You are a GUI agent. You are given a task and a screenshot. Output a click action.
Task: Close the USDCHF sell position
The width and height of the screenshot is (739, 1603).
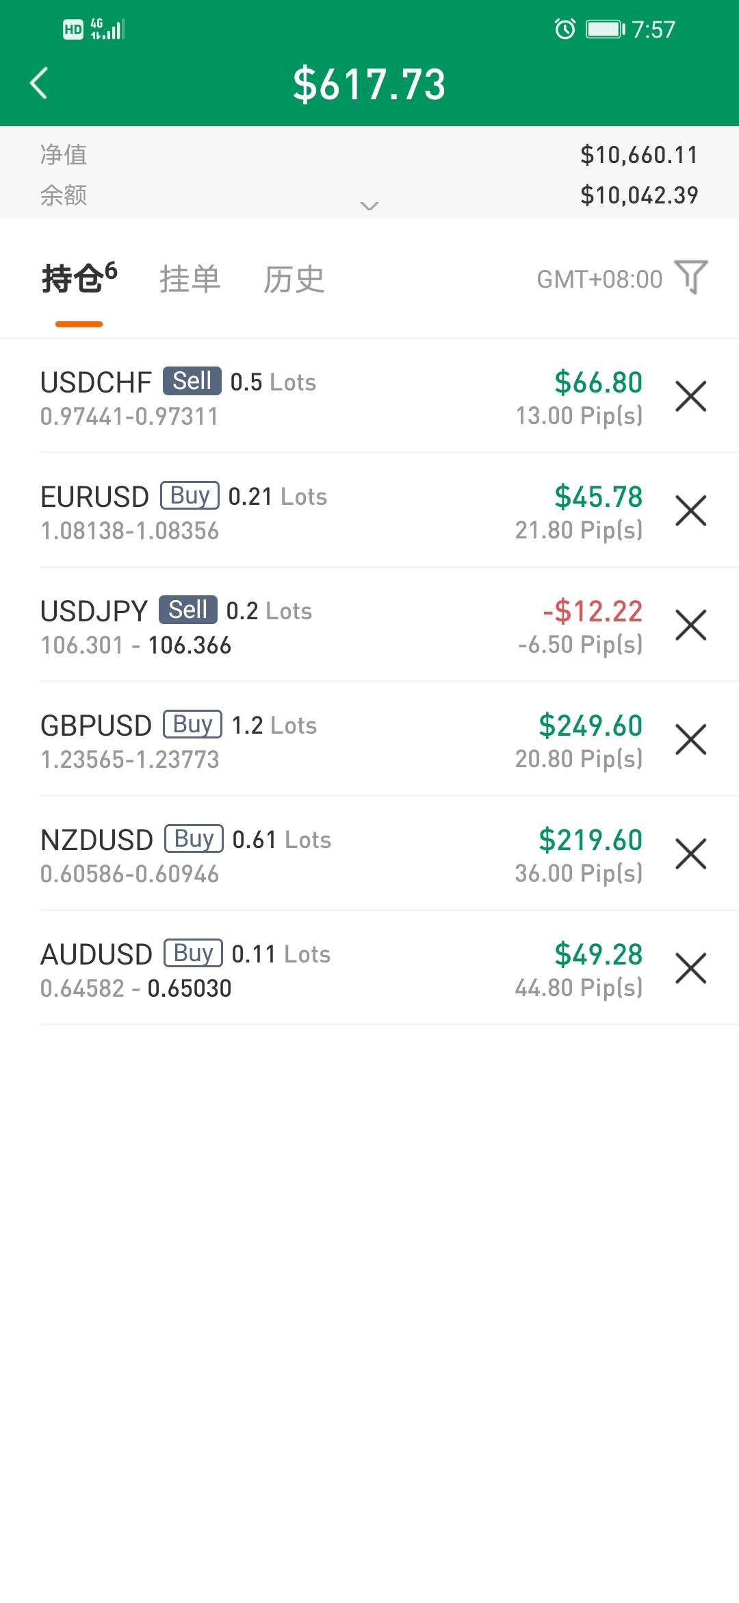pyautogui.click(x=690, y=397)
